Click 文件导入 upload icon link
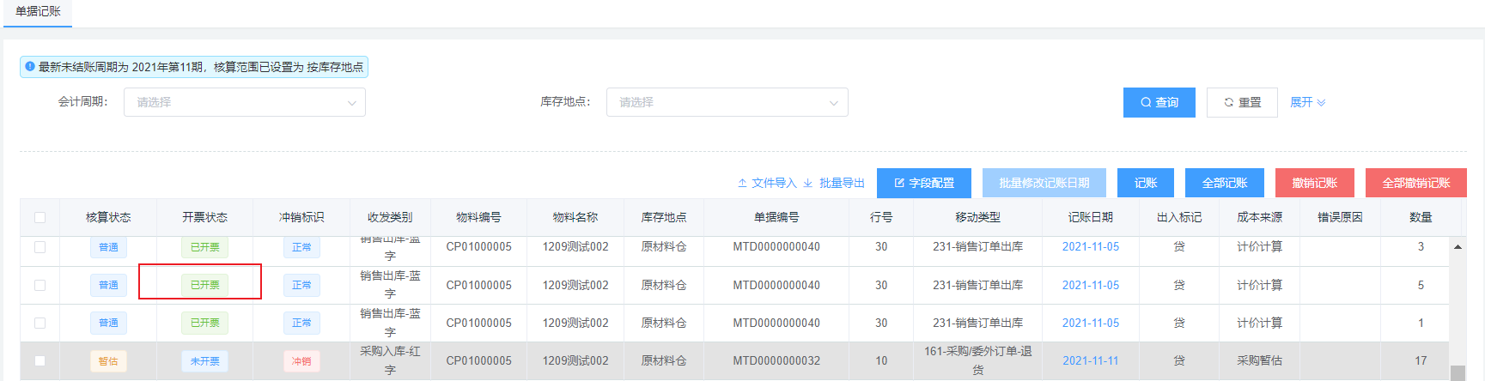Viewport: 1485px width, 381px height. pos(767,183)
